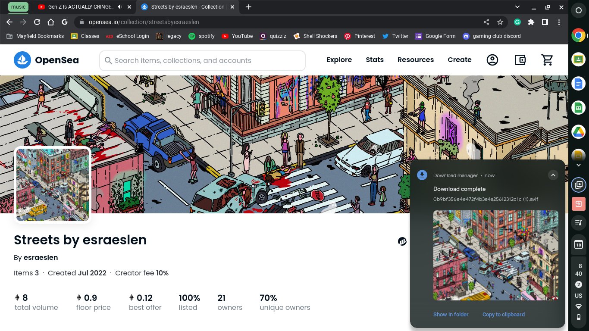Open a new tab with plus button
The height and width of the screenshot is (331, 589).
click(x=248, y=7)
